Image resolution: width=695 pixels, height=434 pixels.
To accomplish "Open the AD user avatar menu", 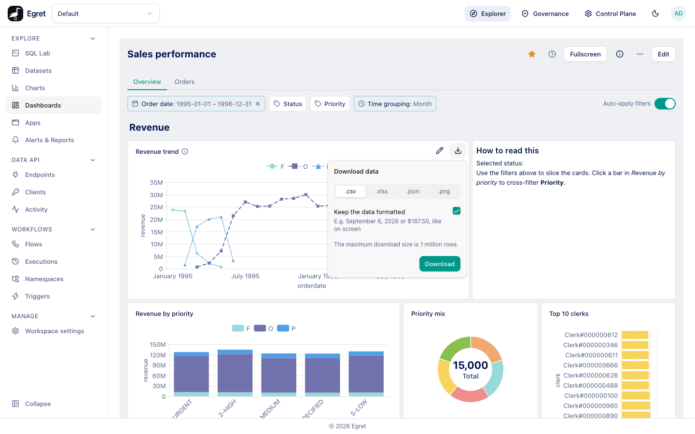I will 679,14.
